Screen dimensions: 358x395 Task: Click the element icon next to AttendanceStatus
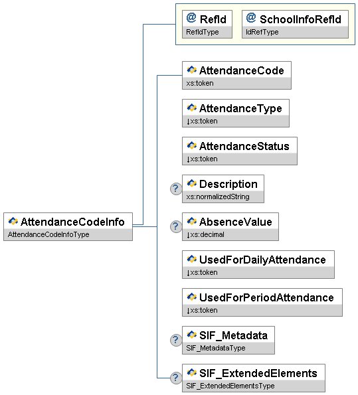click(191, 145)
